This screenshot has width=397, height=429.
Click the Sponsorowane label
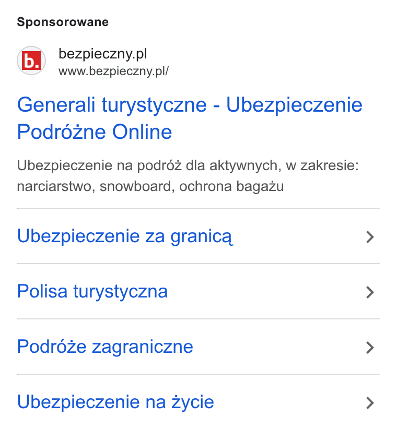click(63, 22)
